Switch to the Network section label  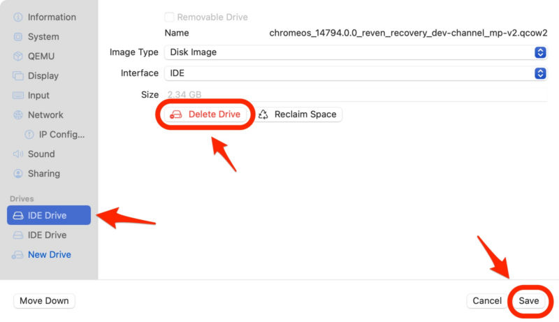(45, 115)
